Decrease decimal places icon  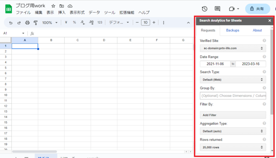click(82, 22)
